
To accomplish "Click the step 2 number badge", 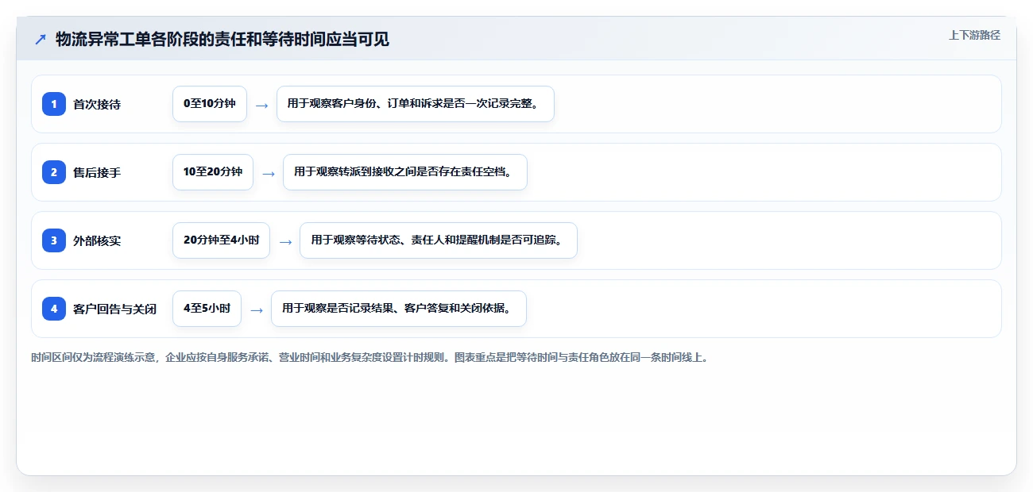I will click(x=54, y=172).
